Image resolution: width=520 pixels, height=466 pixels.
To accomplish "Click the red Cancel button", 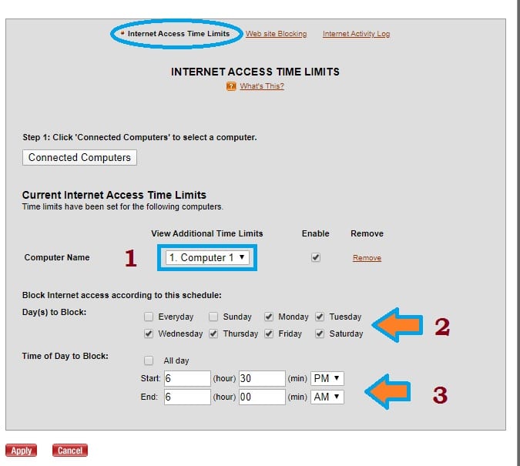I will (70, 451).
